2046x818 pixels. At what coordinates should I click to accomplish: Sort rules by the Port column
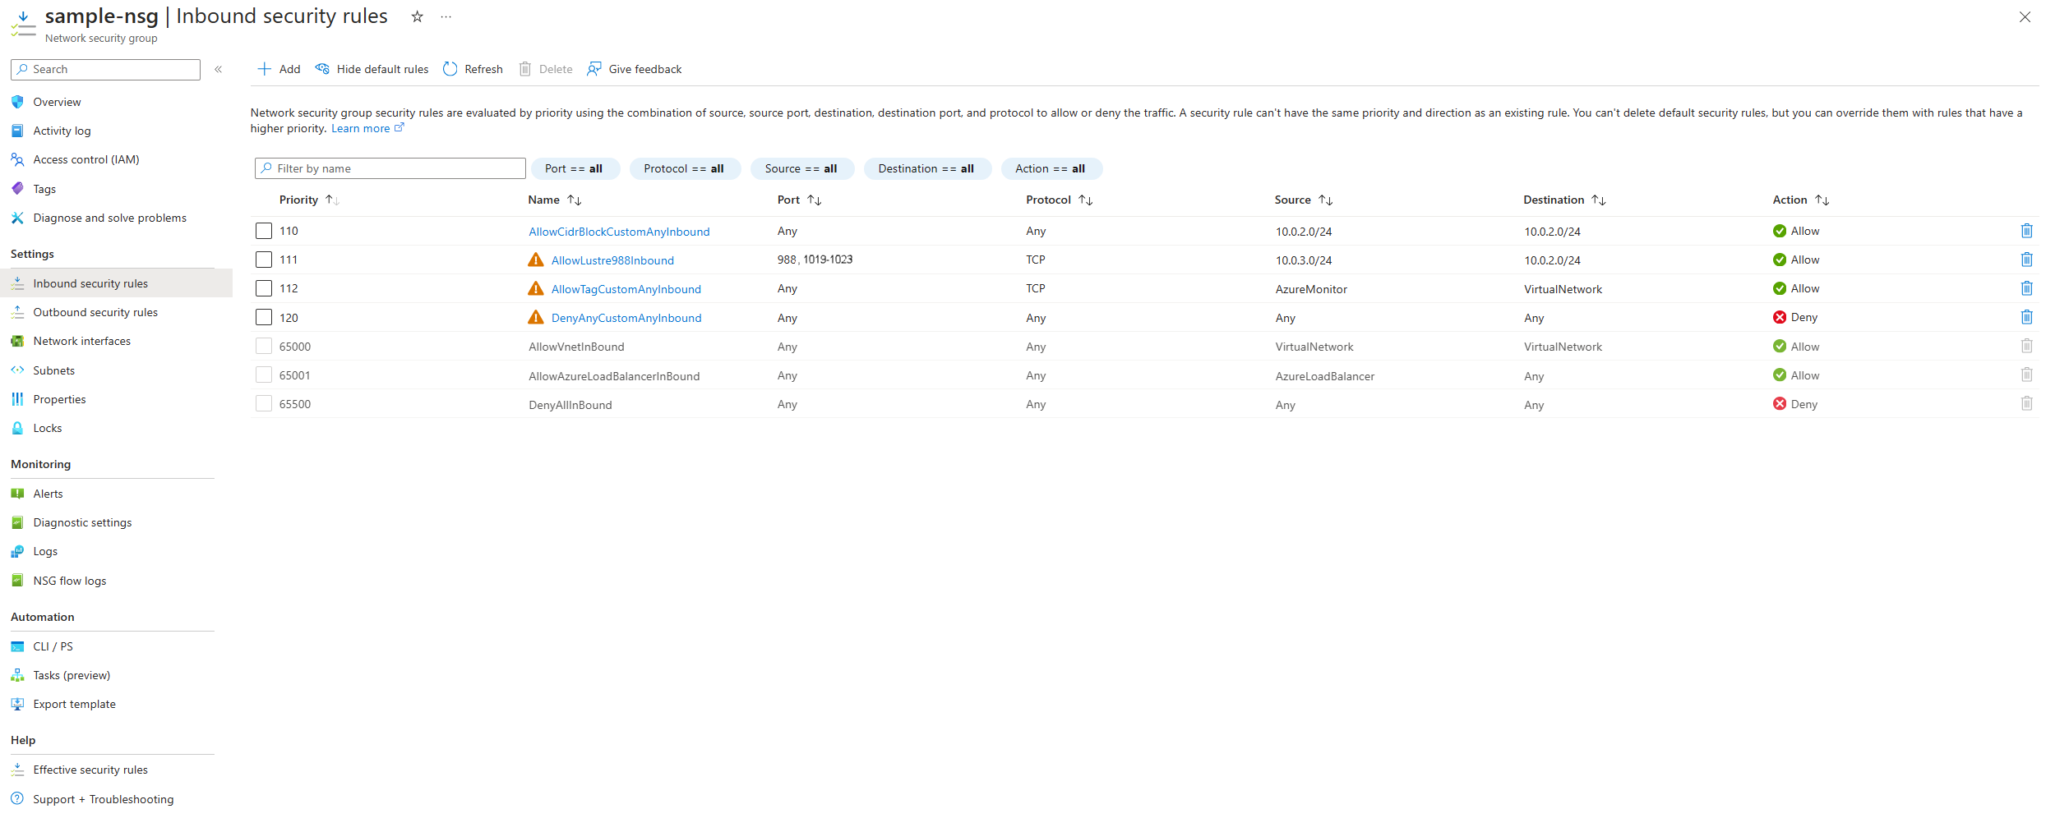pos(800,200)
